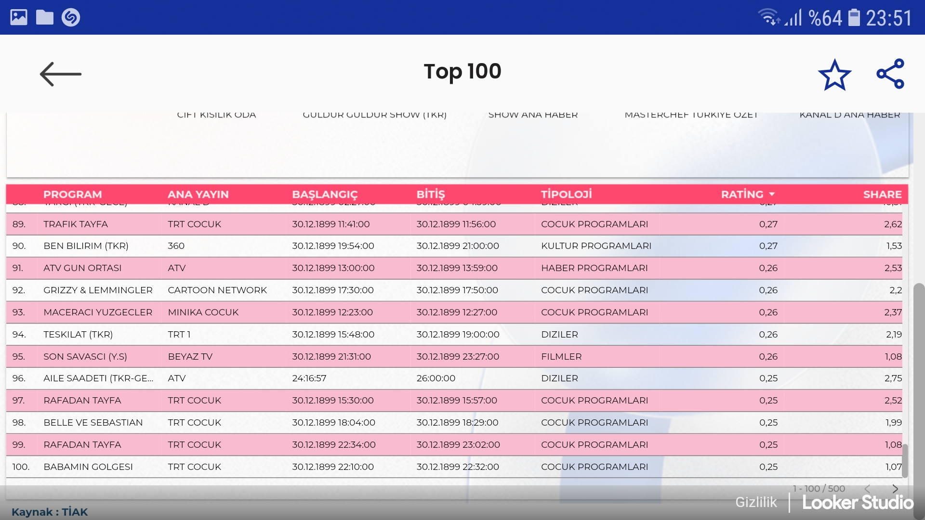This screenshot has width=925, height=520.
Task: Click the RATING sort descending arrow
Action: [772, 194]
